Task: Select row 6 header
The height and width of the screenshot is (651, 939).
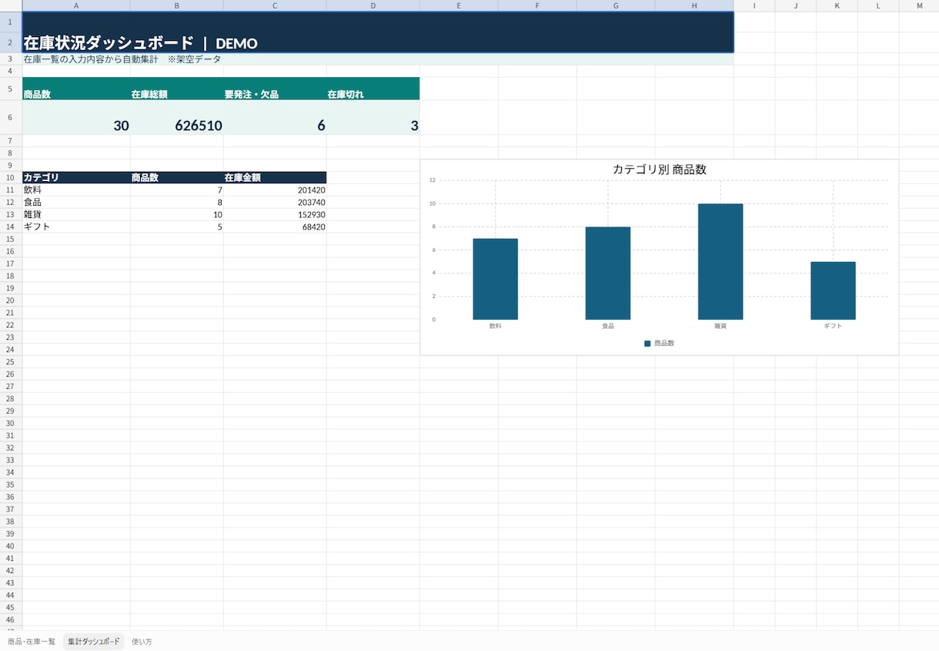Action: point(11,117)
